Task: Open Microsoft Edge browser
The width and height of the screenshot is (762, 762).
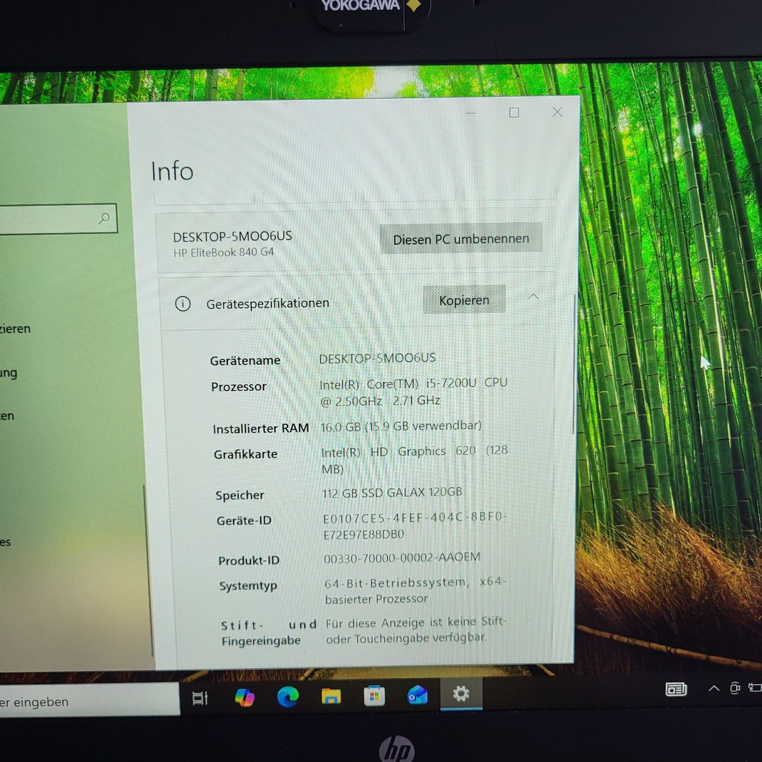Action: click(288, 697)
